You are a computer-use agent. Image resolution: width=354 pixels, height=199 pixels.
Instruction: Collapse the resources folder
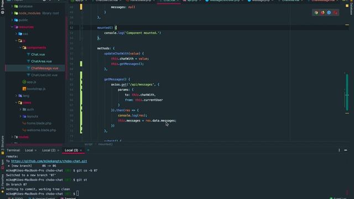click(x=12, y=27)
